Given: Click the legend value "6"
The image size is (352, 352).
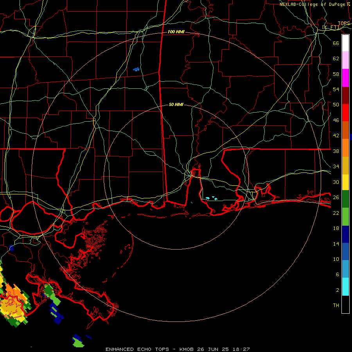Looking at the screenshot, I should click(337, 275).
